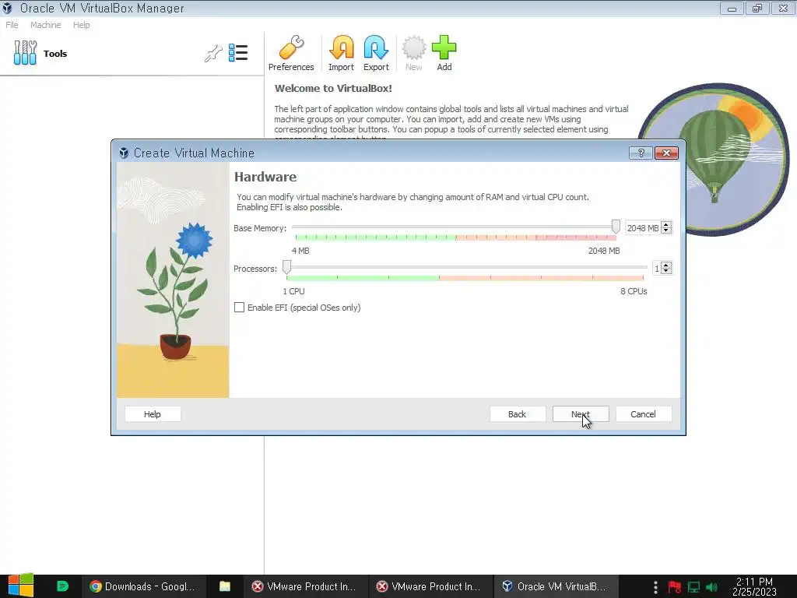Image resolution: width=797 pixels, height=598 pixels.
Task: Cancel the virtual machine creation
Action: [x=643, y=414]
